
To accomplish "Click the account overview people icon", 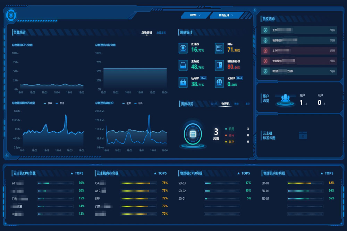I will [x=285, y=99].
